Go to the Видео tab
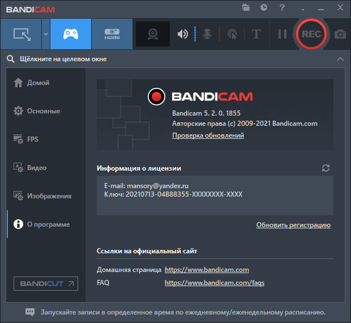Viewport: 351px width, 323px height. (x=37, y=168)
